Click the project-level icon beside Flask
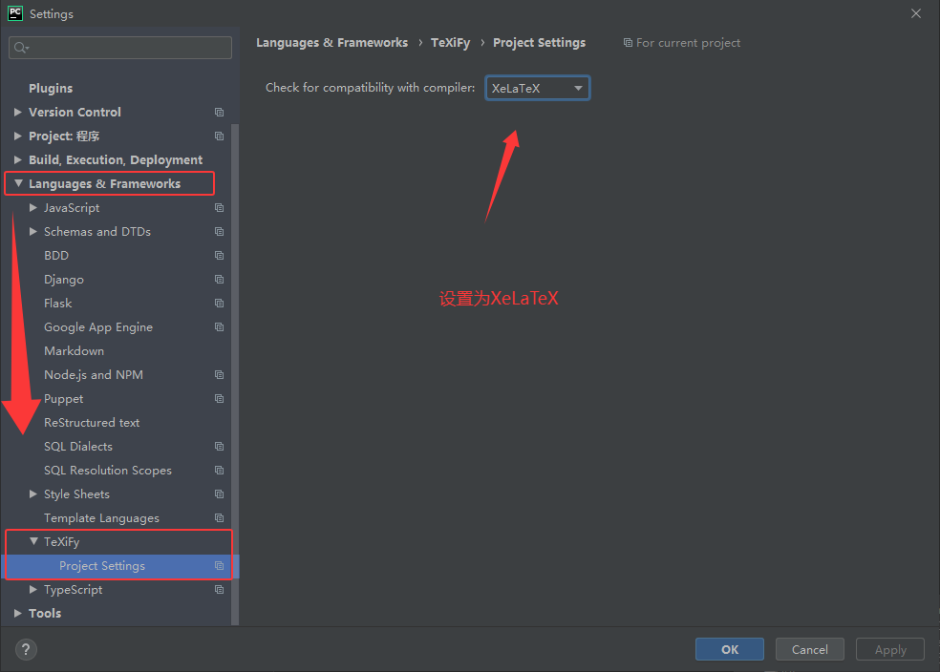 tap(220, 303)
